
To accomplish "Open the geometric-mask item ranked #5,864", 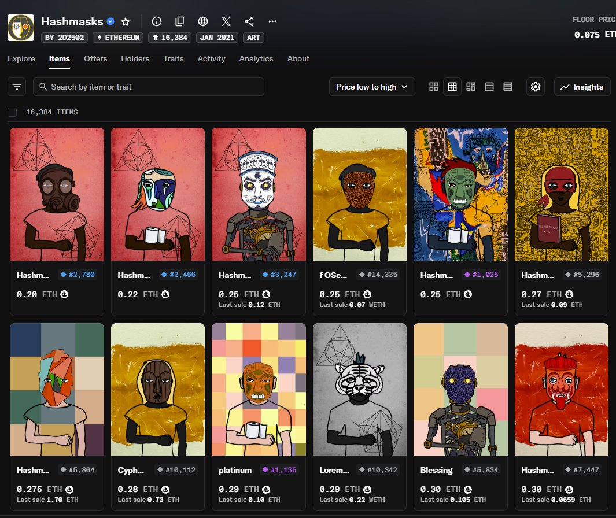I will coord(57,389).
